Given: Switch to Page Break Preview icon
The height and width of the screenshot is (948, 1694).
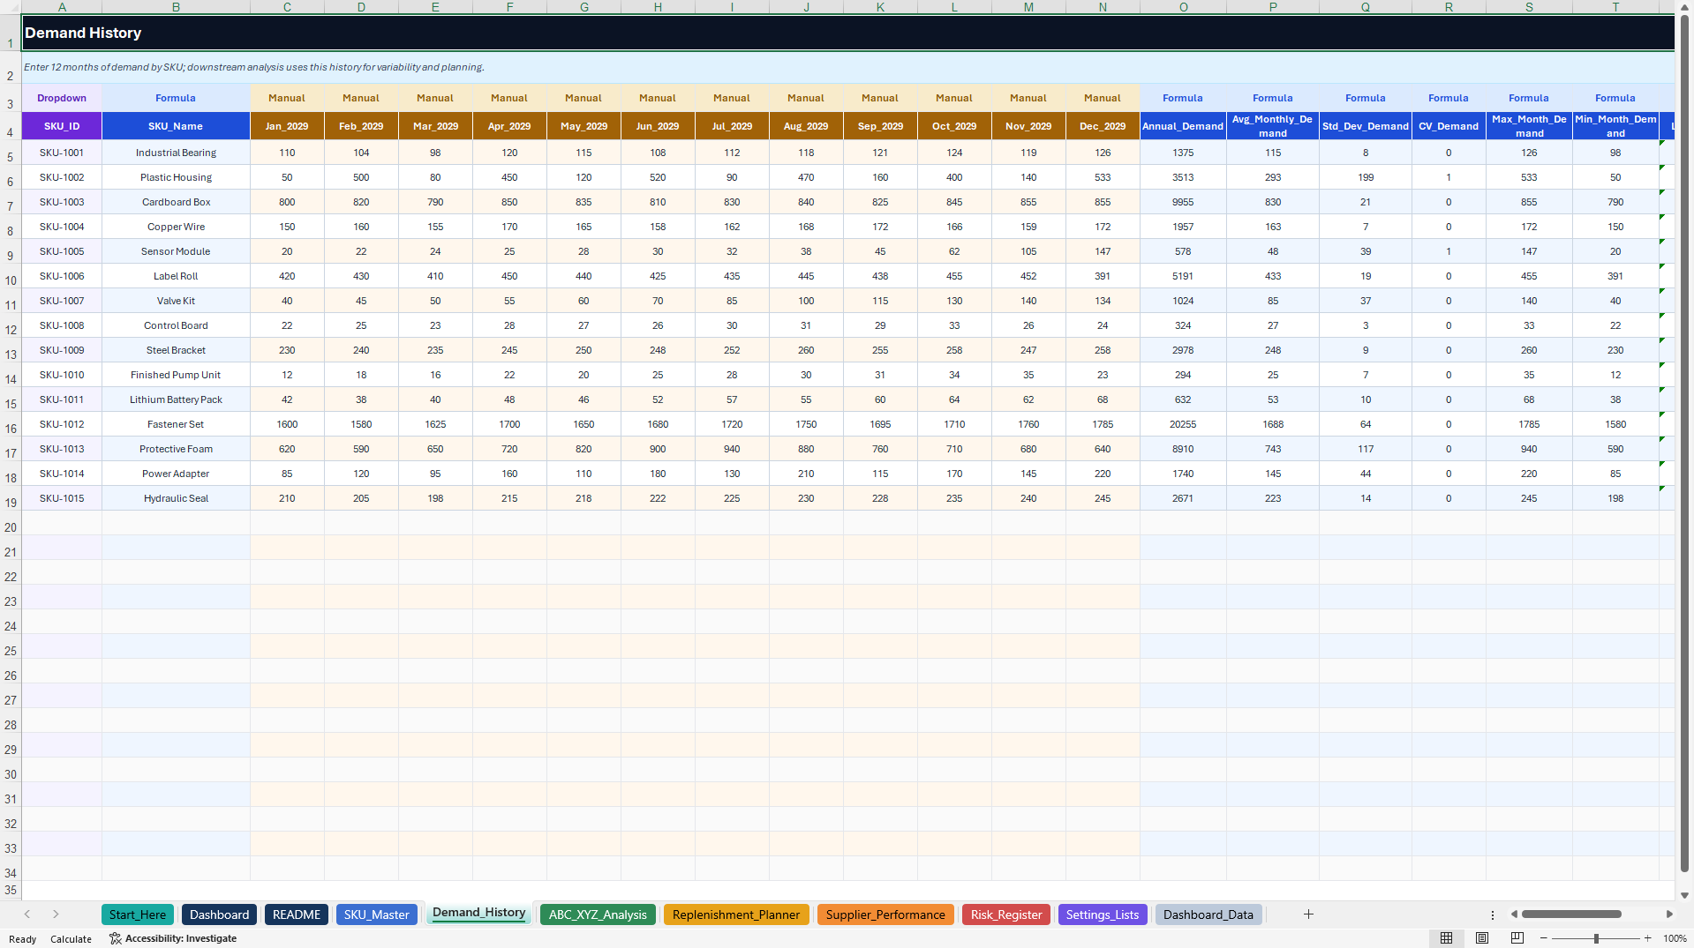Looking at the screenshot, I should [1517, 938].
